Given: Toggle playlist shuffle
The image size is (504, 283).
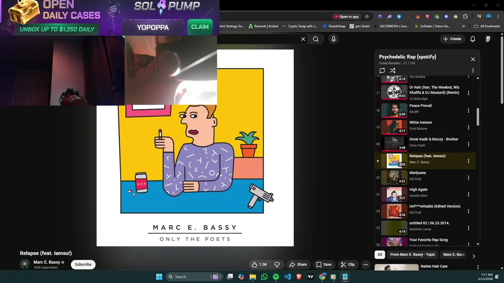Looking at the screenshot, I should (393, 70).
